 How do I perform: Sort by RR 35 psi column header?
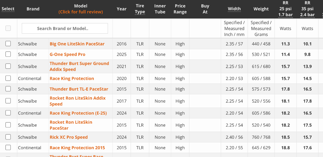pos(307,9)
